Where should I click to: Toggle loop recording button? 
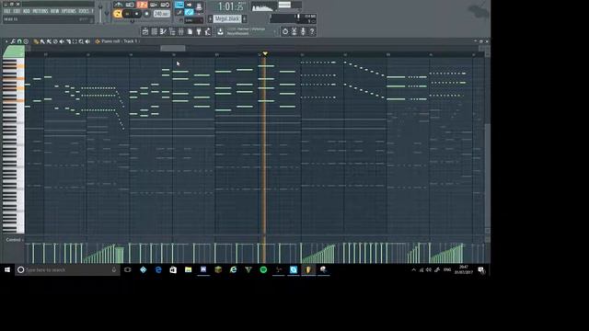[x=165, y=5]
